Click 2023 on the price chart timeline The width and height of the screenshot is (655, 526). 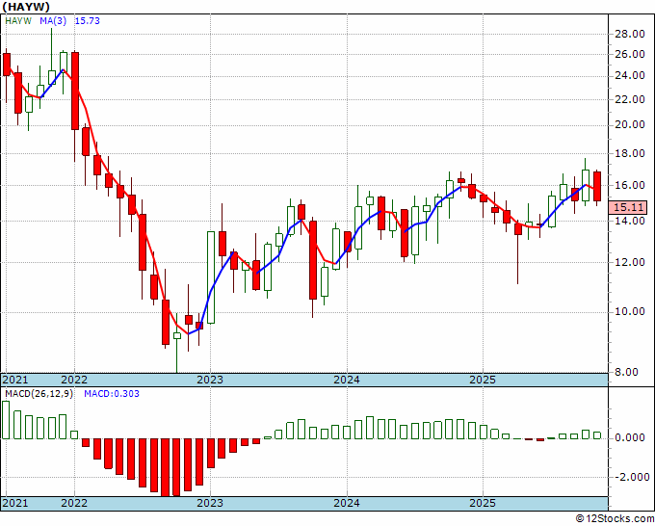click(x=210, y=380)
